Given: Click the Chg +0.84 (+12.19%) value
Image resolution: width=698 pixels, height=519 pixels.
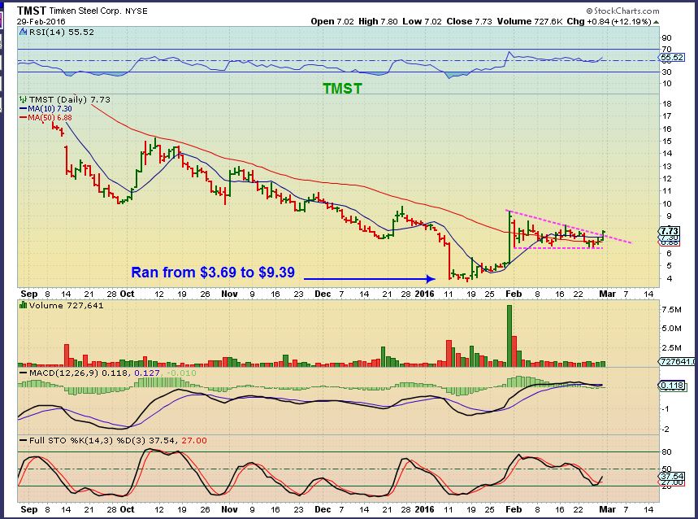Looking at the screenshot, I should 609,21.
